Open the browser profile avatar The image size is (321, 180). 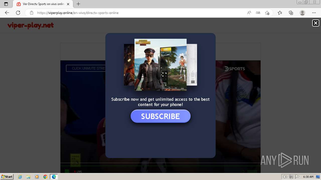(302, 13)
